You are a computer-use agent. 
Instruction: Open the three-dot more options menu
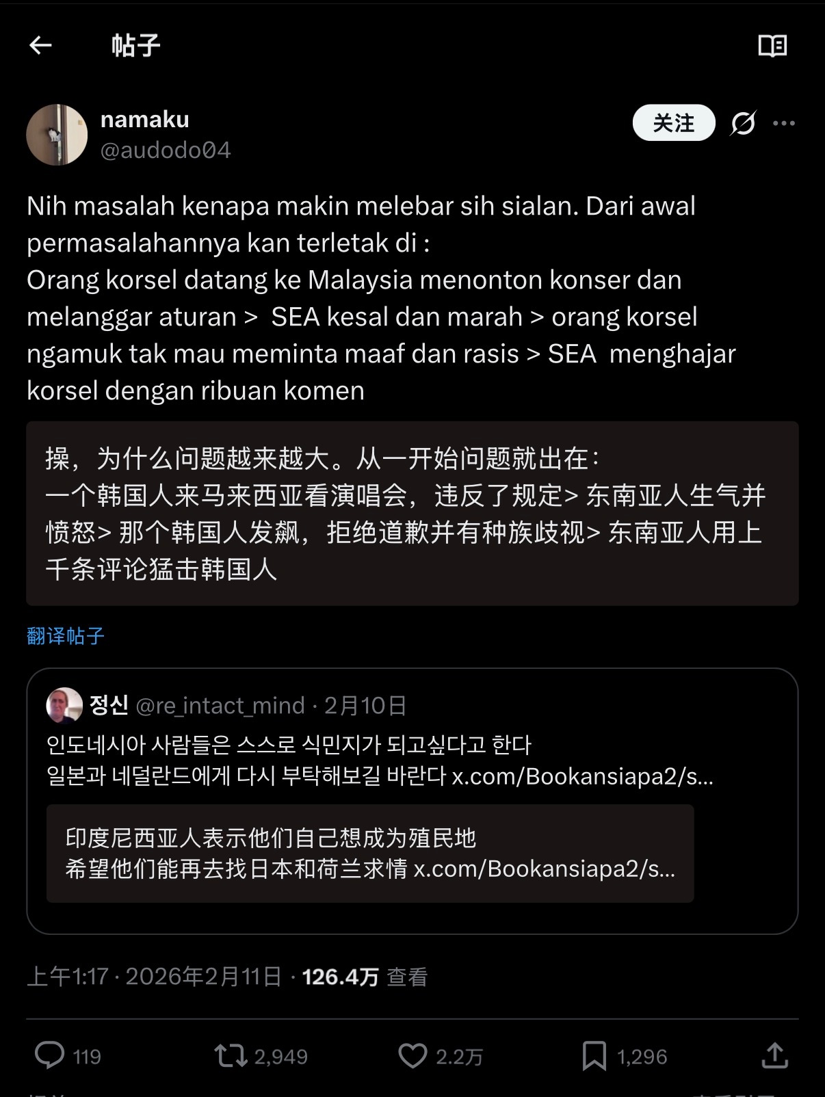pos(784,123)
